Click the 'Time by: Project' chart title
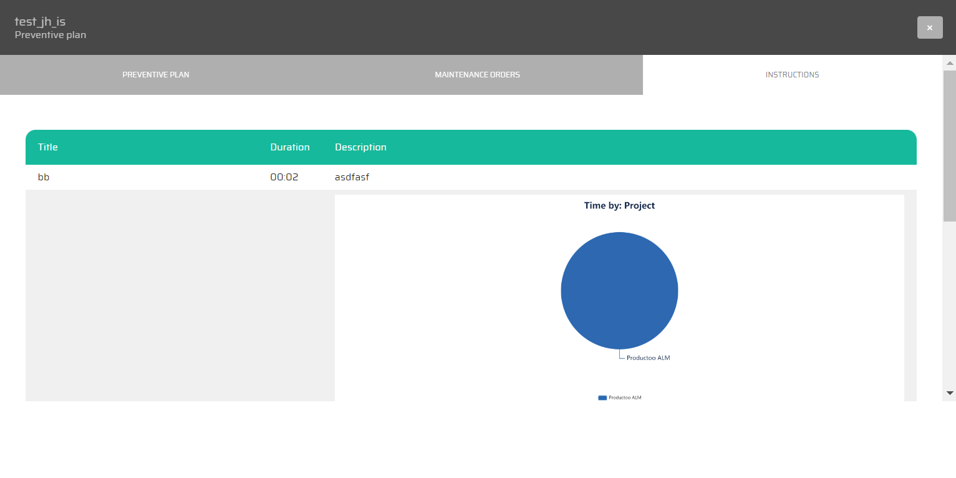956x478 pixels. 619,205
